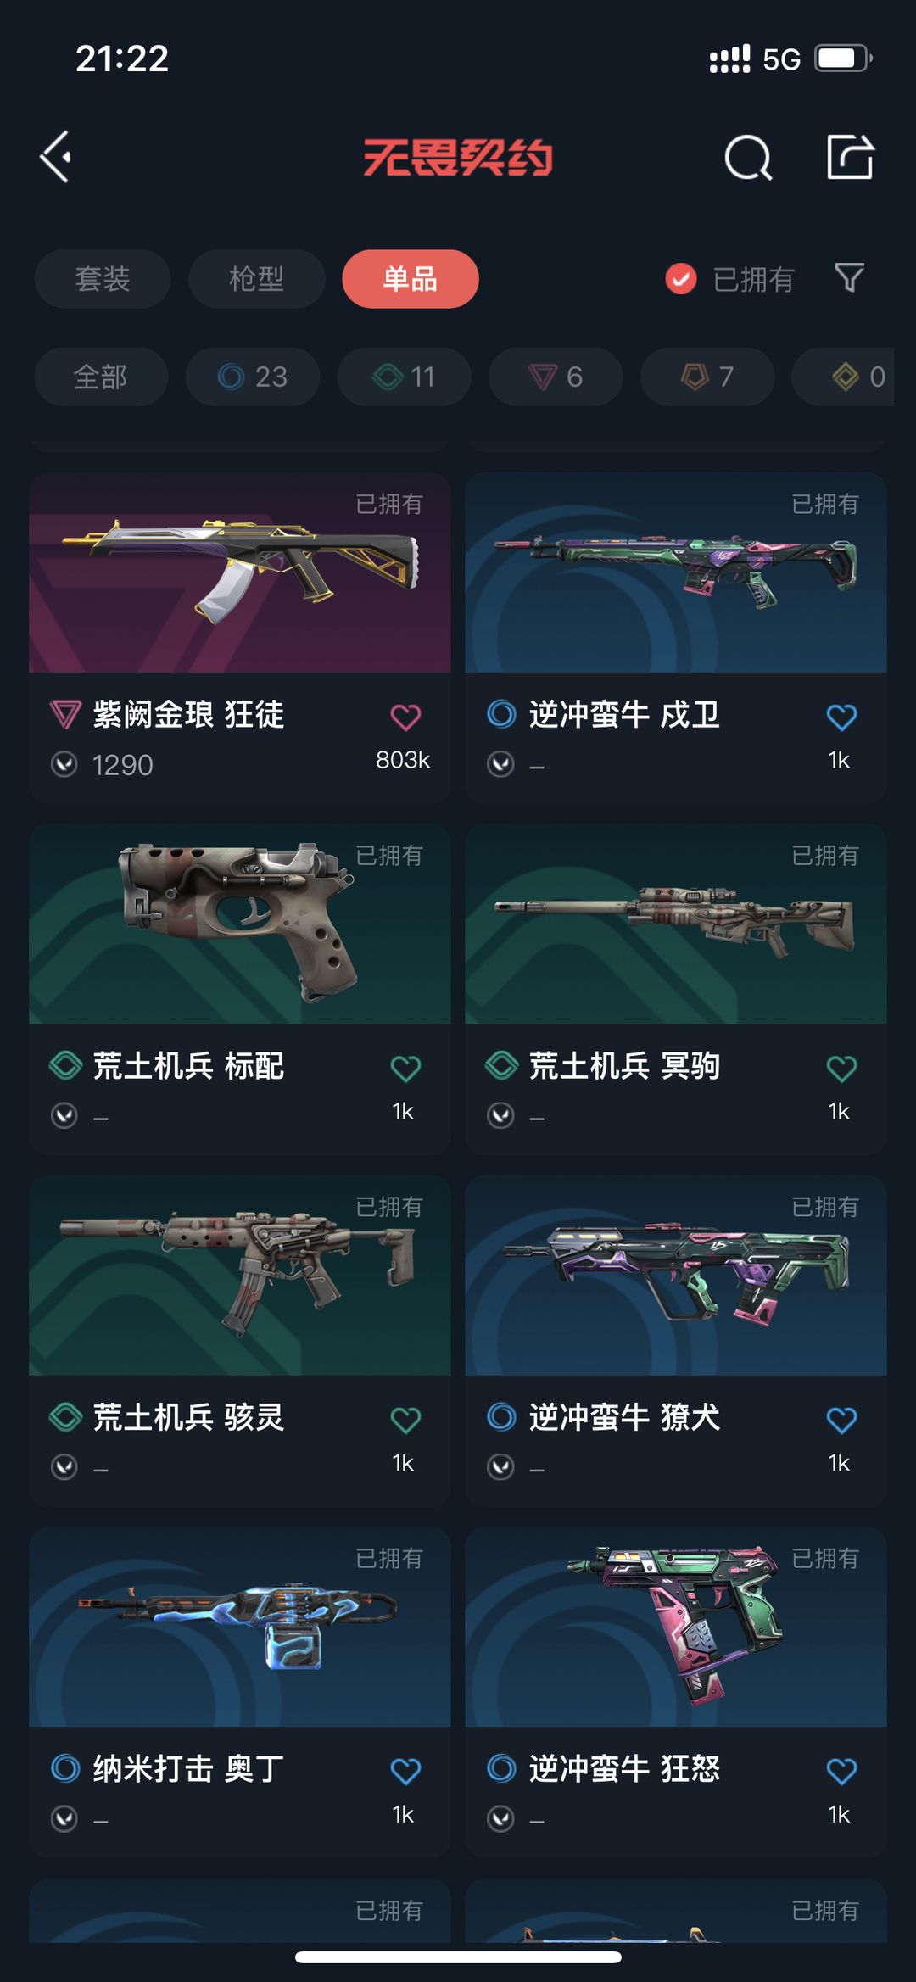Switch to the 套装 tab
The image size is (916, 1982).
[x=103, y=279]
